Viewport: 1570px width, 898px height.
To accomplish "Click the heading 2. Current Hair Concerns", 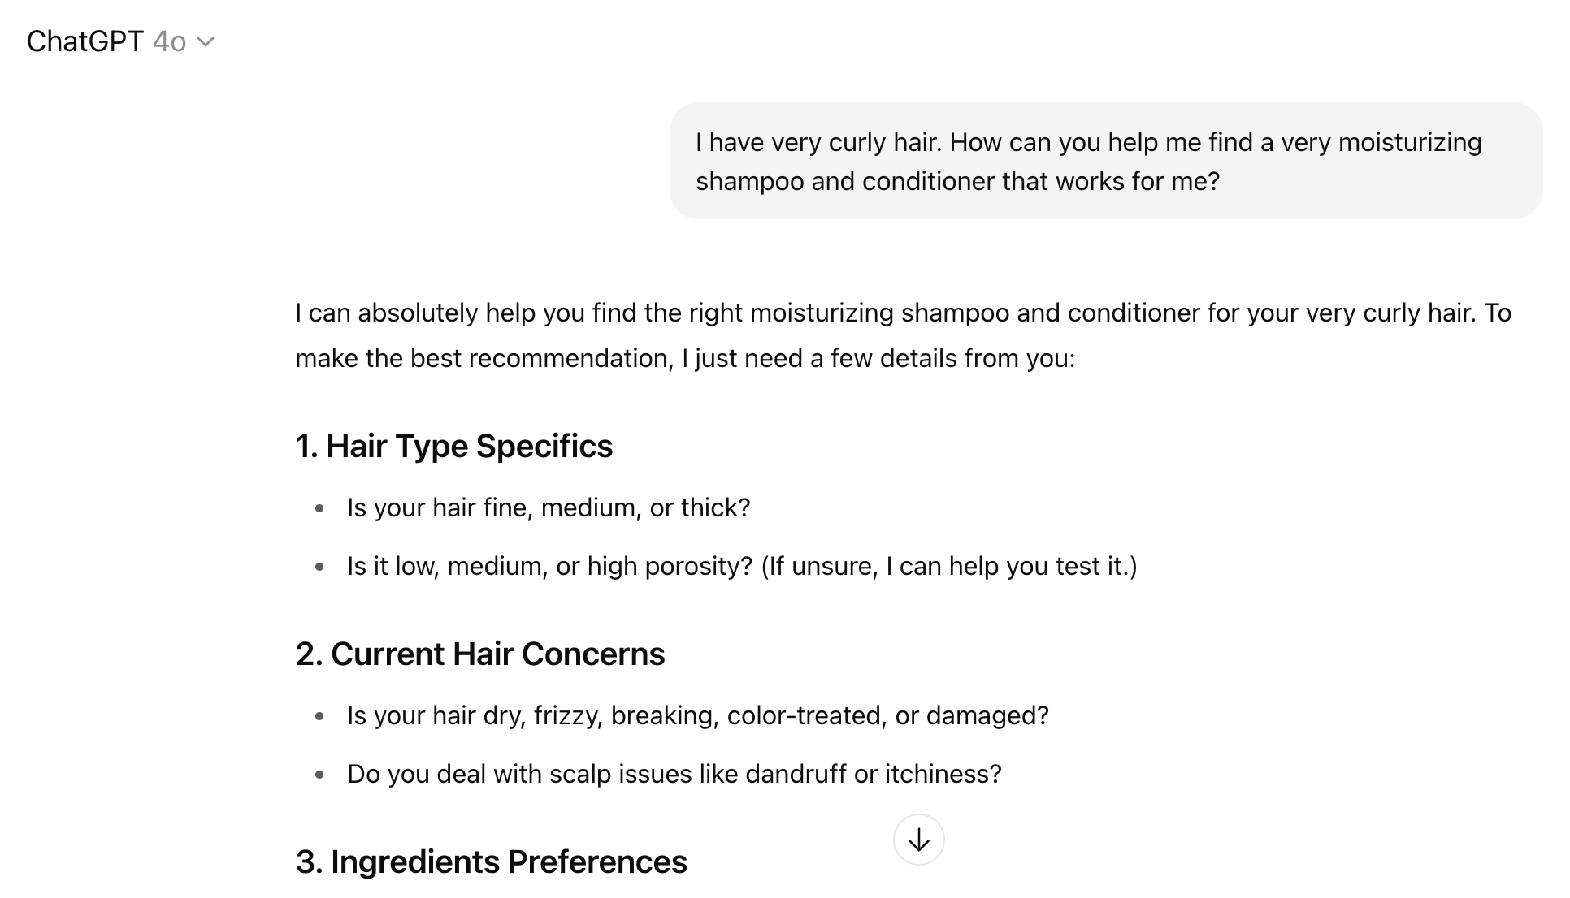I will tap(479, 653).
